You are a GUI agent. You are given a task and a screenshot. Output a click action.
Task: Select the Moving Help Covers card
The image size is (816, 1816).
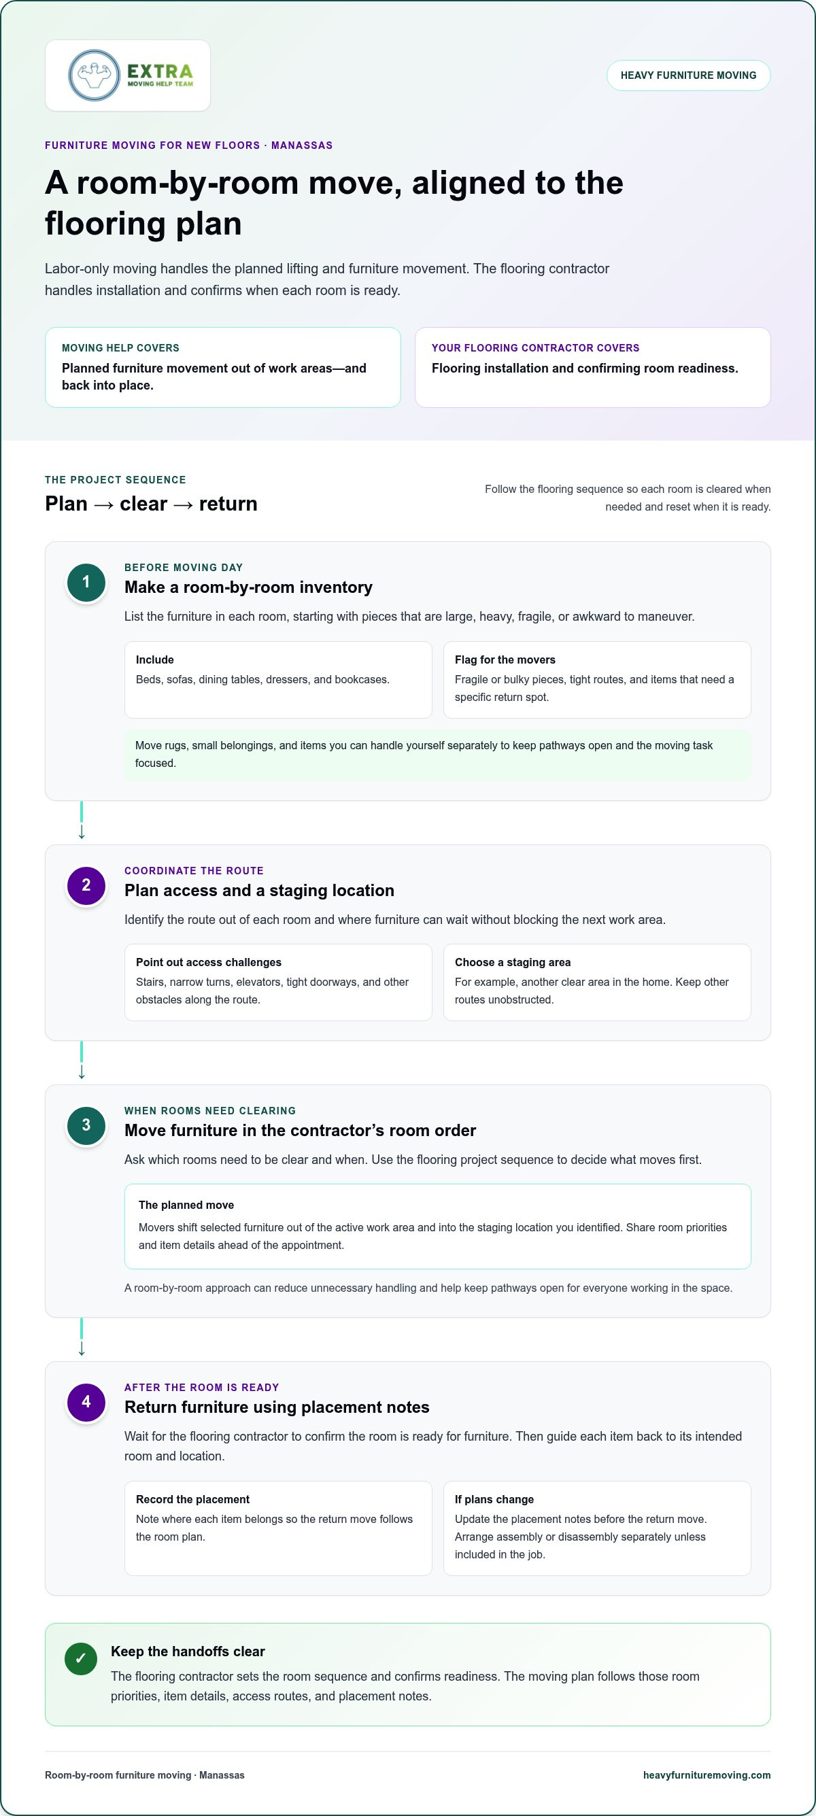coord(223,367)
